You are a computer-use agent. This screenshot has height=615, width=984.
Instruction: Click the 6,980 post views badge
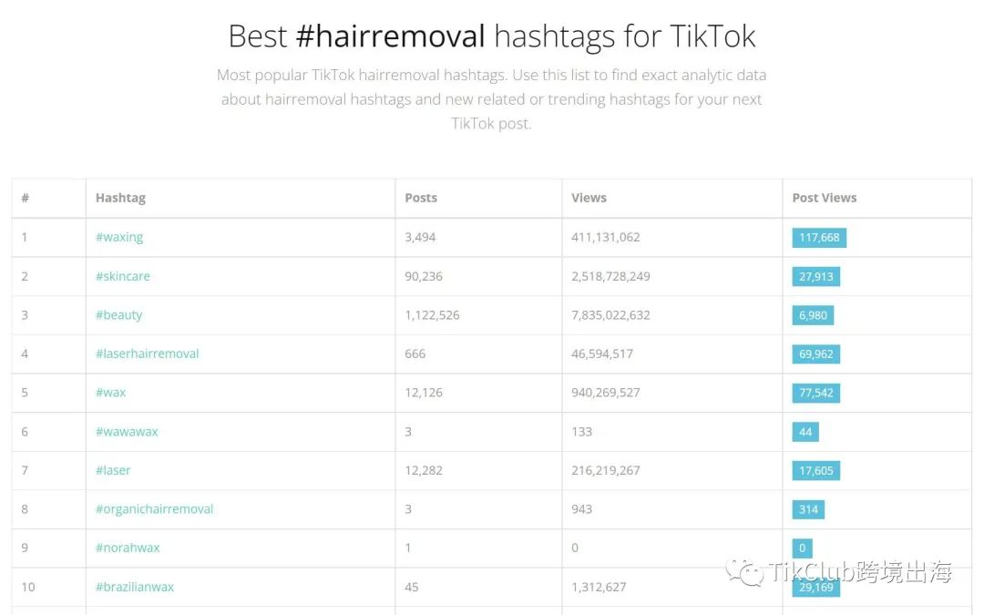pyautogui.click(x=813, y=315)
